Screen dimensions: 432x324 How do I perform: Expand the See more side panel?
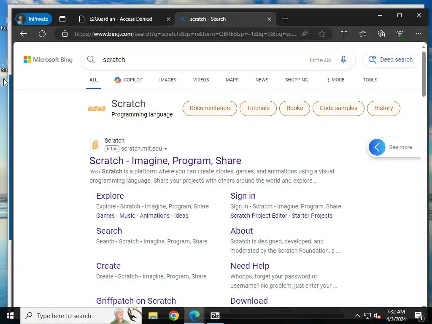click(394, 147)
